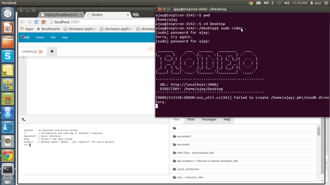Open Ubuntu Dash search launcher

(8, 14)
